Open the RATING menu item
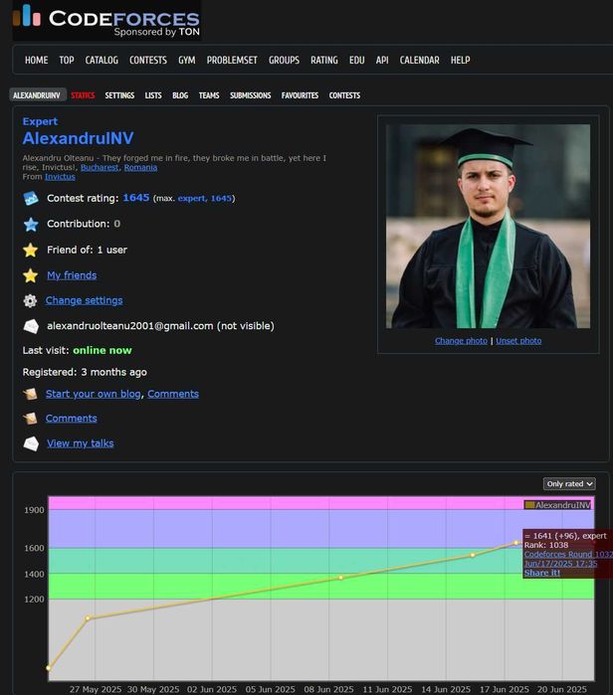Image resolution: width=613 pixels, height=695 pixels. 324,60
